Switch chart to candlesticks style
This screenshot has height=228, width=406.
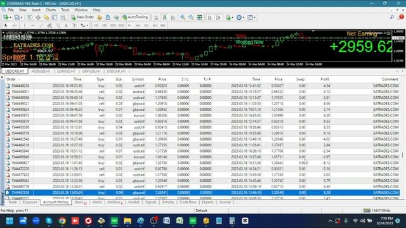click(164, 17)
